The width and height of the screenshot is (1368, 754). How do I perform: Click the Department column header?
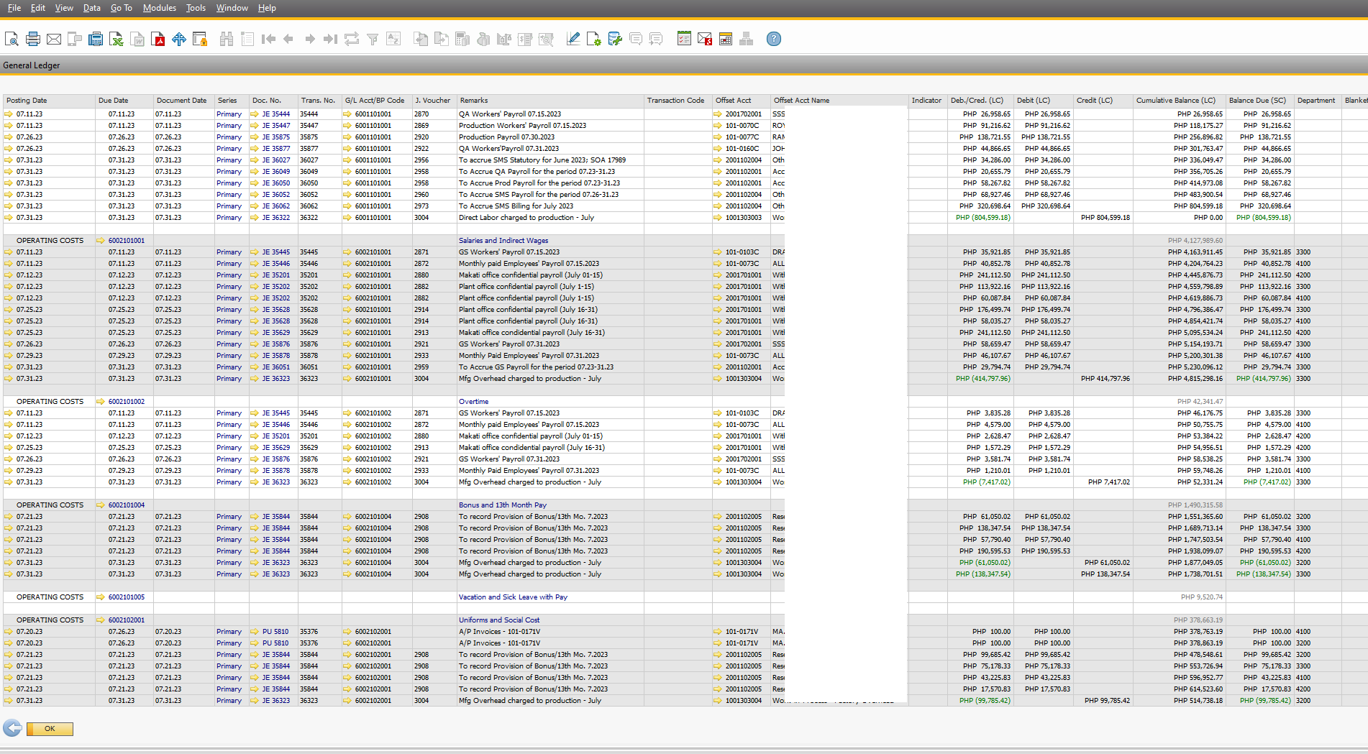point(1318,101)
